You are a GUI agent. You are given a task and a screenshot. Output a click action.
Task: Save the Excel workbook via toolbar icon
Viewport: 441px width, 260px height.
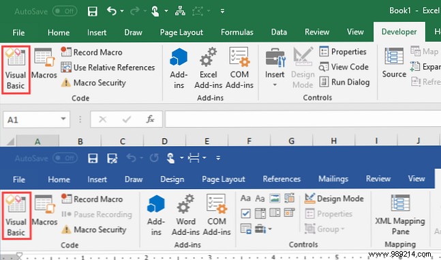92,12
